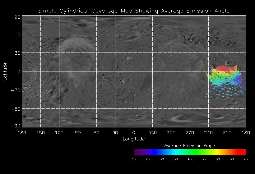
Task: Click the Longitude axis label below the map
Action: tap(134, 139)
